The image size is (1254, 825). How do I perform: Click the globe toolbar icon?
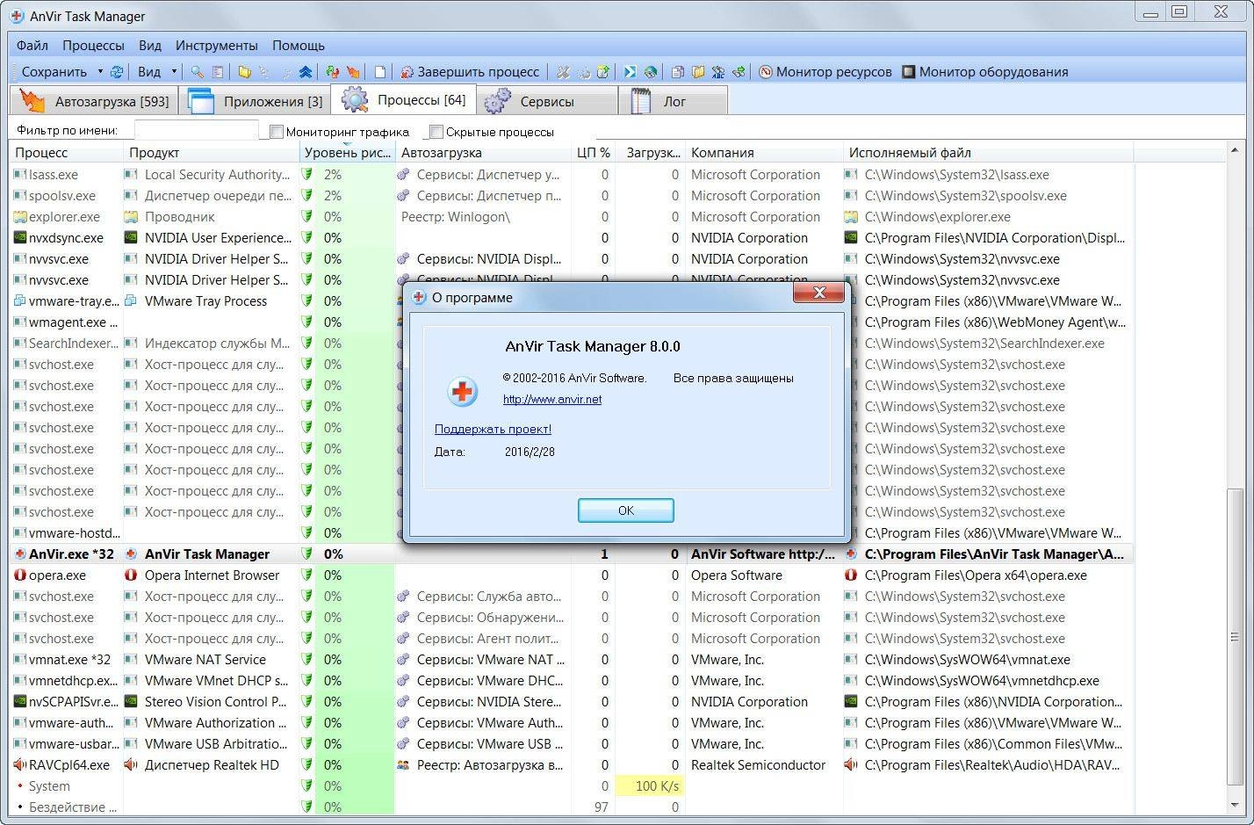650,72
